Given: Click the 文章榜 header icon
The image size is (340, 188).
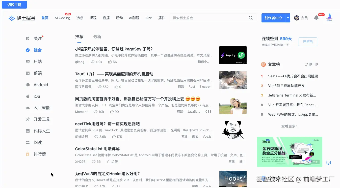Looking at the screenshot, I should [263, 64].
